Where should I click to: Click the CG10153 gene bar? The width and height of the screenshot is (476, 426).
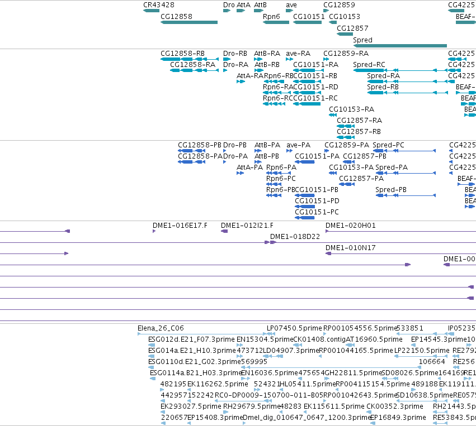pos(333,22)
